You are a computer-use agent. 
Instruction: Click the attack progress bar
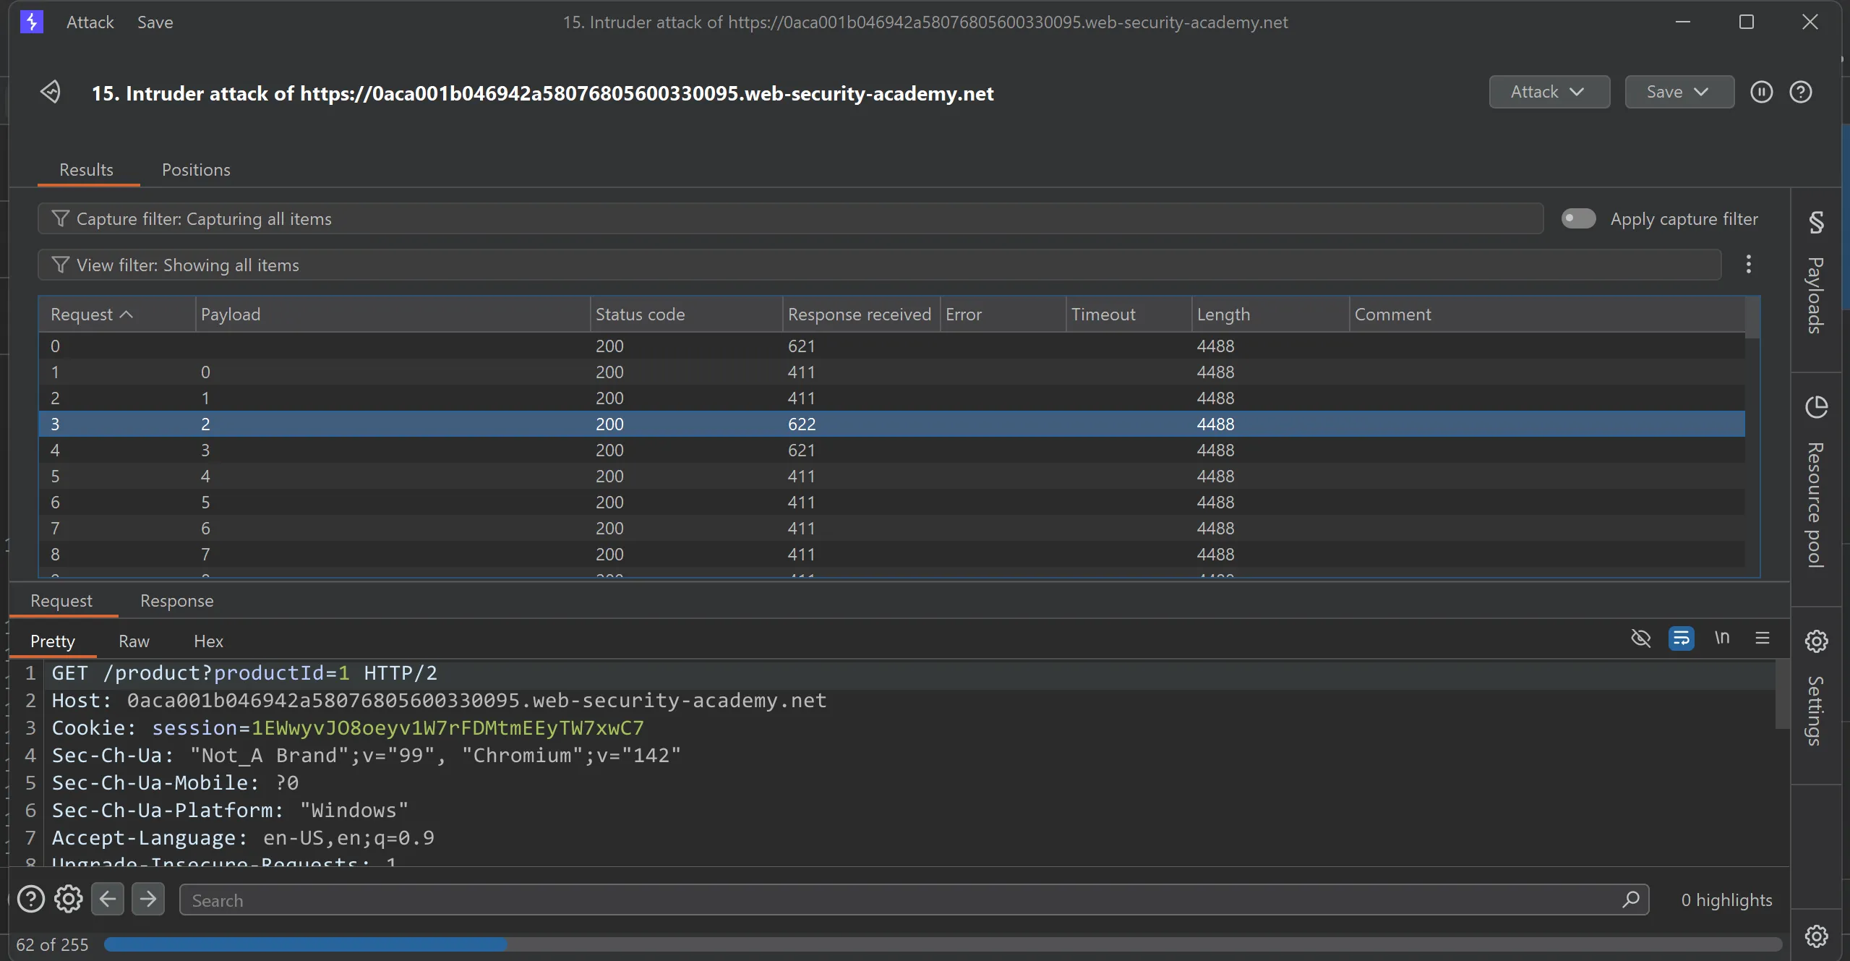942,944
